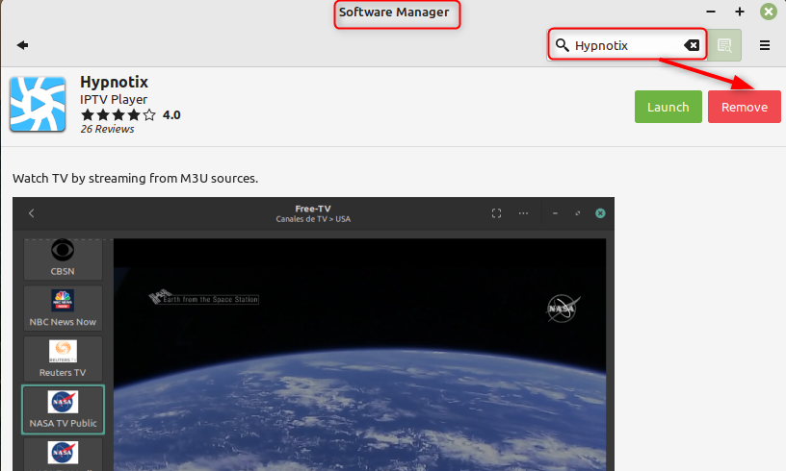Image resolution: width=786 pixels, height=471 pixels.
Task: Open the hamburger menu
Action: click(765, 45)
